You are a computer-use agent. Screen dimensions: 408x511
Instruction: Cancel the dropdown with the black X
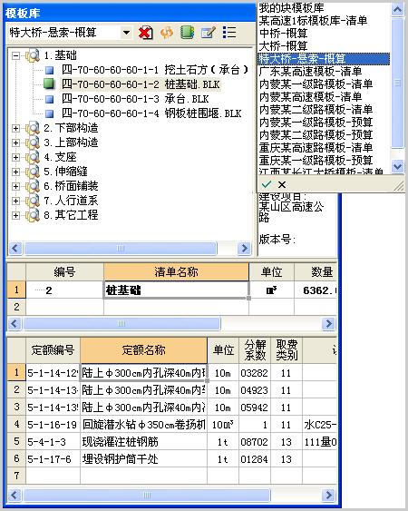282,184
